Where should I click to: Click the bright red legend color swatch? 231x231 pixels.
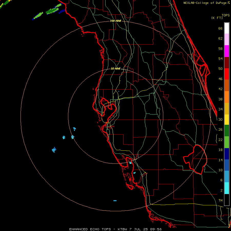tap(227, 74)
